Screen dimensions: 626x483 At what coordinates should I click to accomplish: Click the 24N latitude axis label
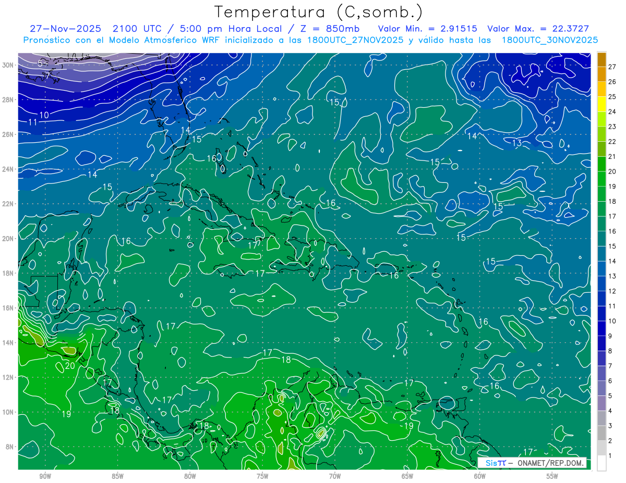[x=8, y=169]
